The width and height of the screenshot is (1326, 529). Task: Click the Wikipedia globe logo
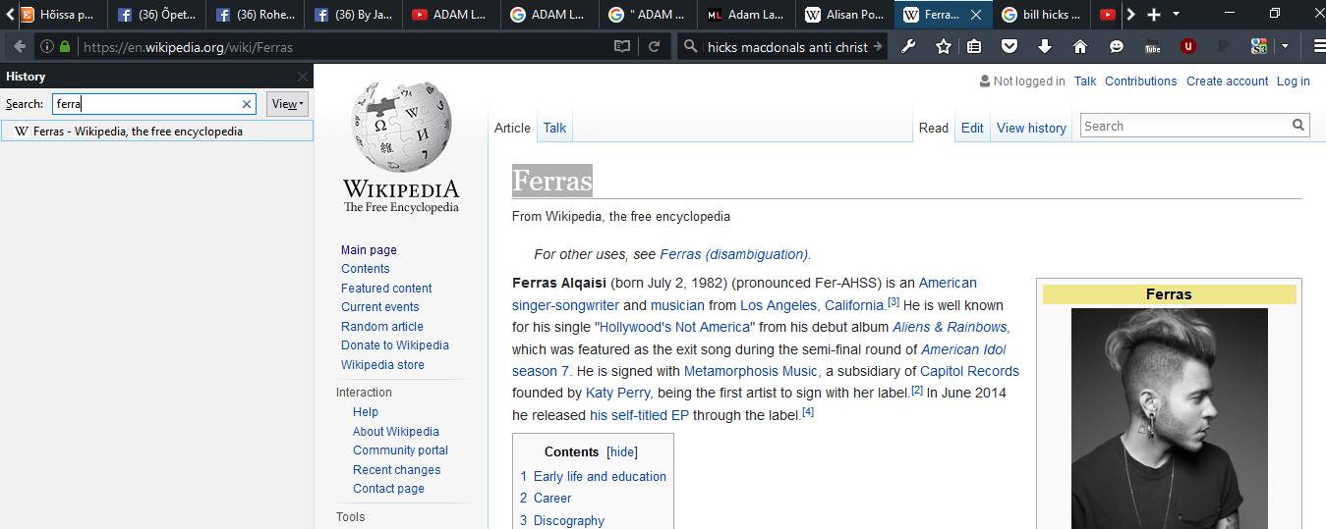(401, 126)
